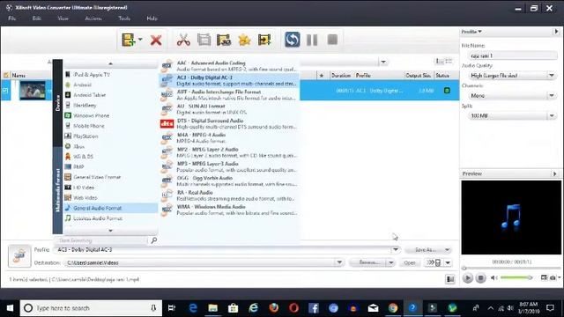The width and height of the screenshot is (564, 317).
Task: Open the Audio Quality dropdown
Action: pos(552,76)
